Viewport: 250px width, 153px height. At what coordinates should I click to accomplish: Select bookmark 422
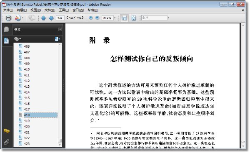click(27, 138)
